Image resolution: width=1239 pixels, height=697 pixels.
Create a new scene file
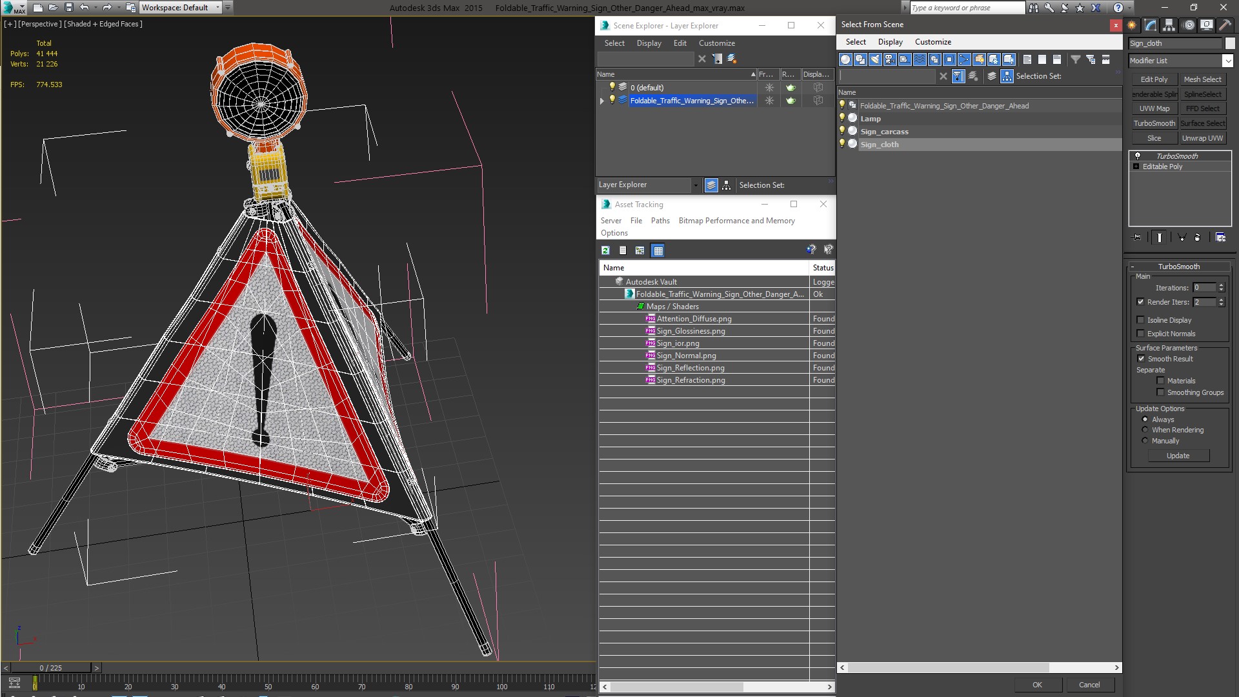click(38, 8)
